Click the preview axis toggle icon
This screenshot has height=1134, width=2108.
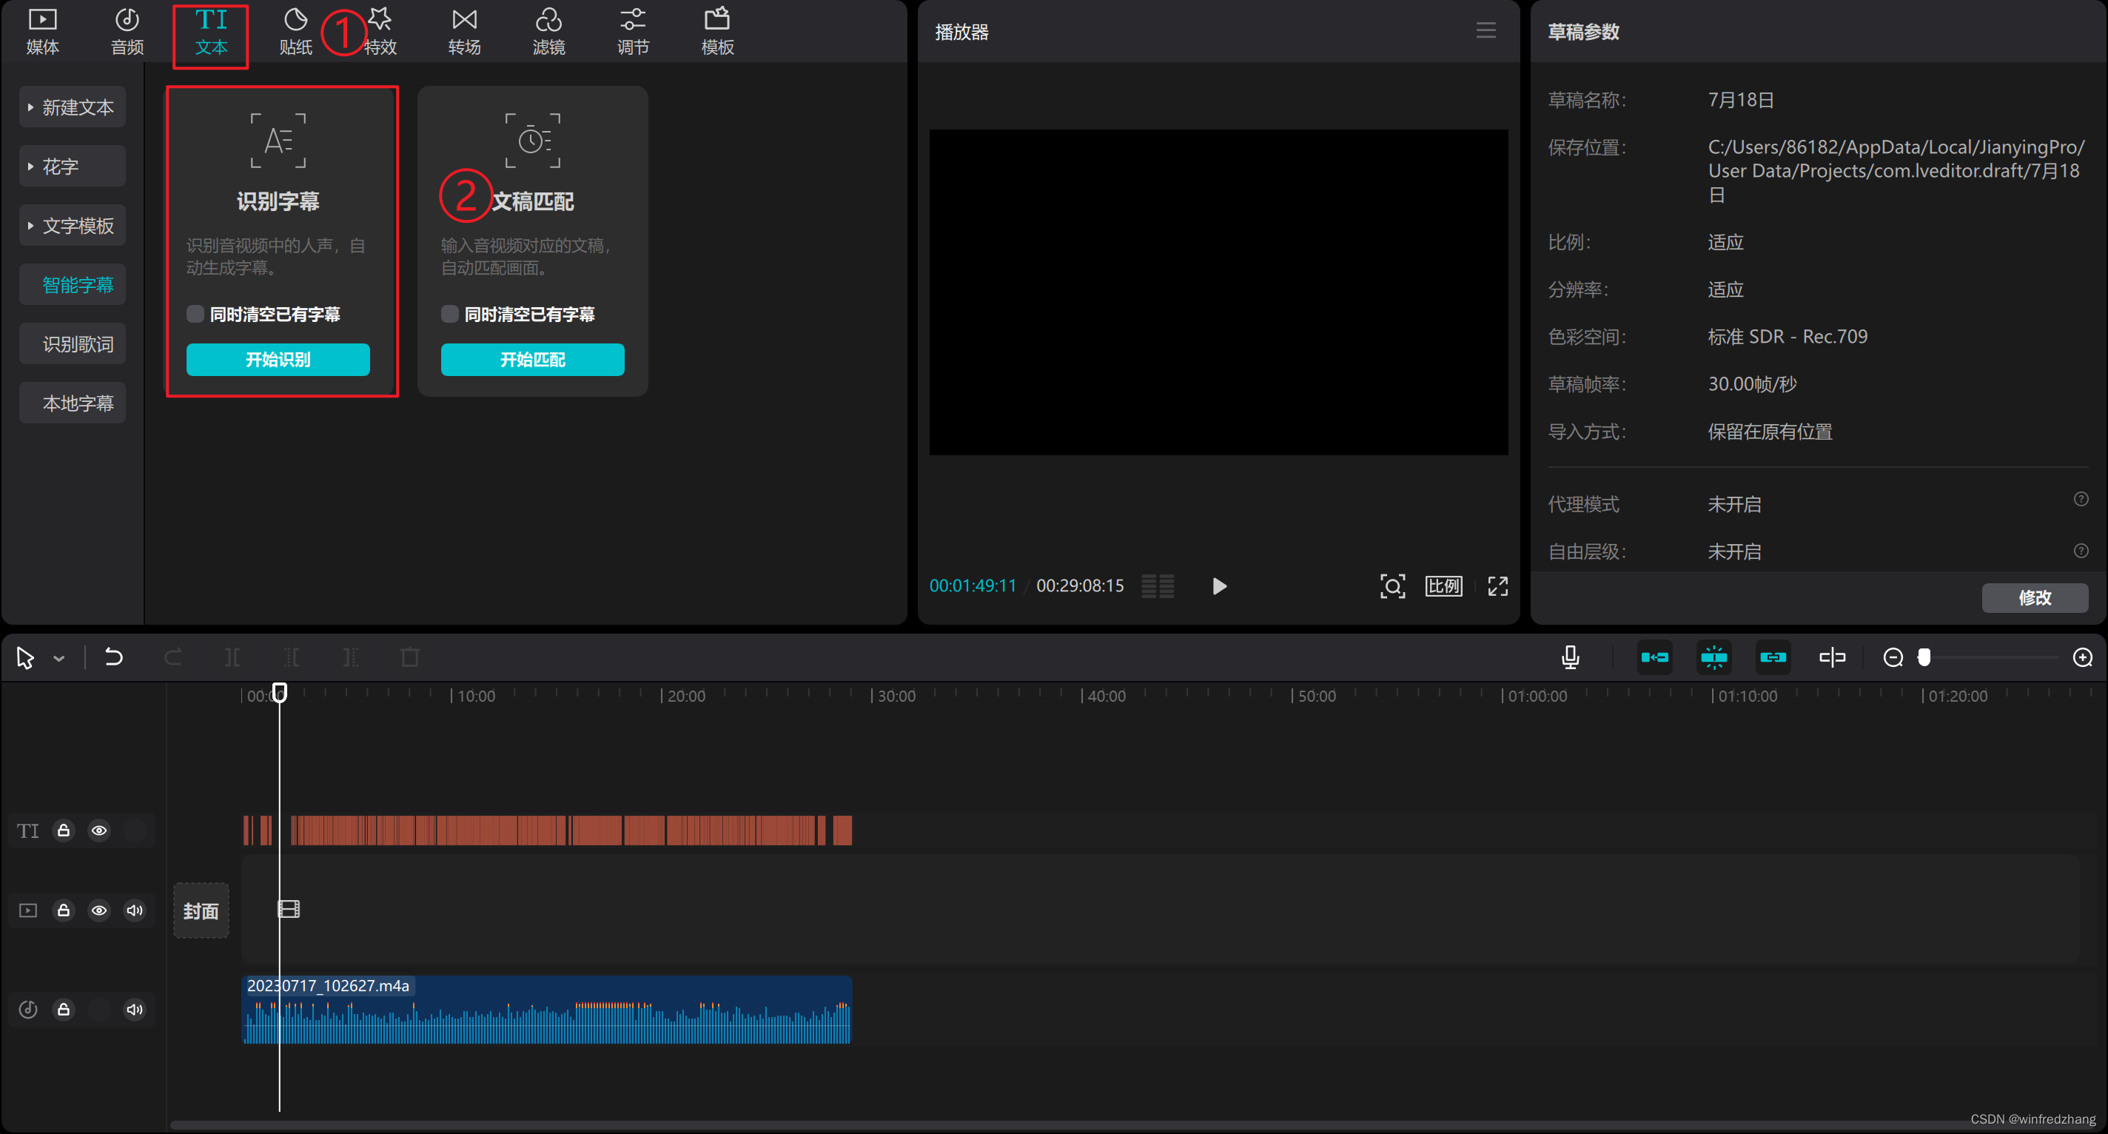coord(1831,657)
